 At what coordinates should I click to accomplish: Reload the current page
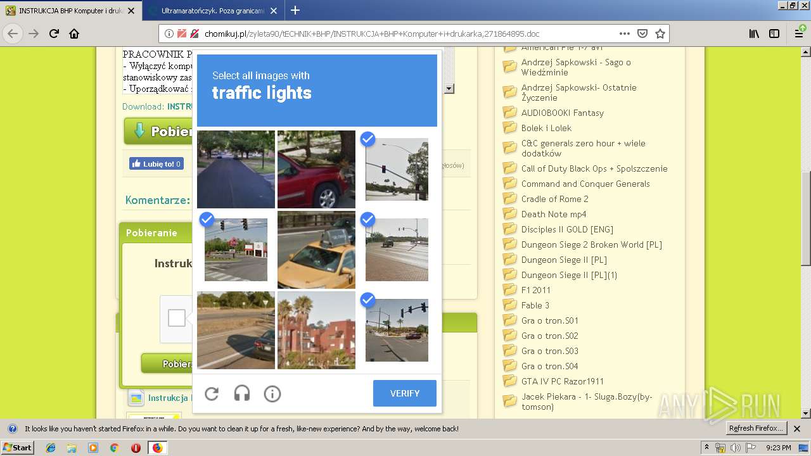(x=54, y=34)
